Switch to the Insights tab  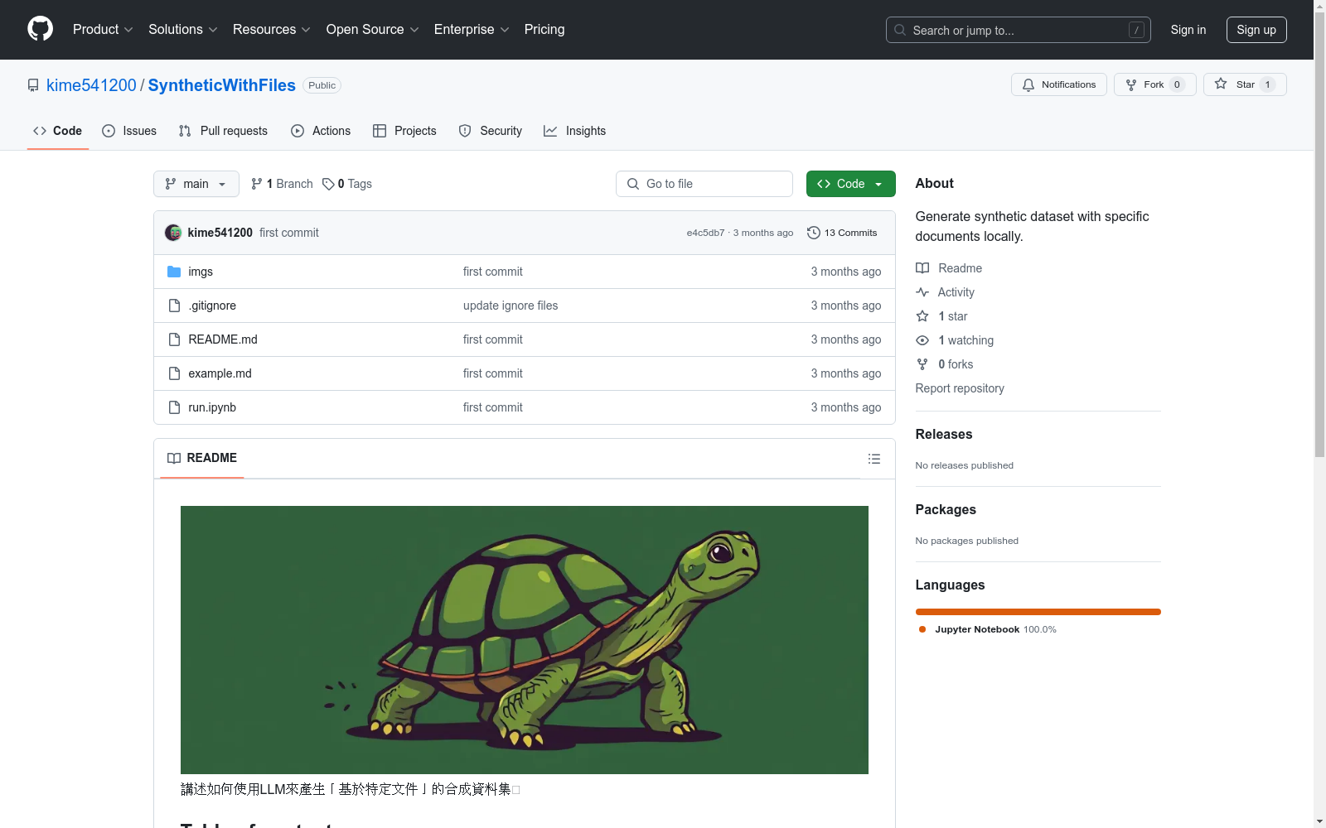coord(575,131)
